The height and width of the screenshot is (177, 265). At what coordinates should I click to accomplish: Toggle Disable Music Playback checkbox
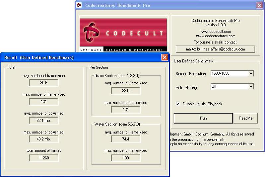[x=178, y=104]
